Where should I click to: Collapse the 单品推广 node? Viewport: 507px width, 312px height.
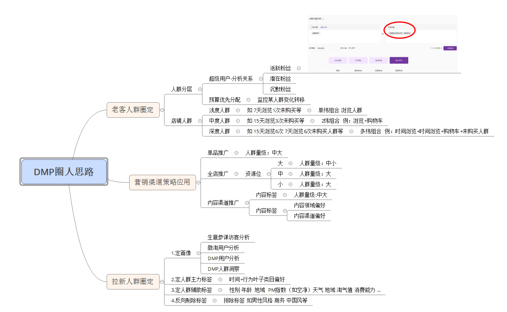click(236, 153)
